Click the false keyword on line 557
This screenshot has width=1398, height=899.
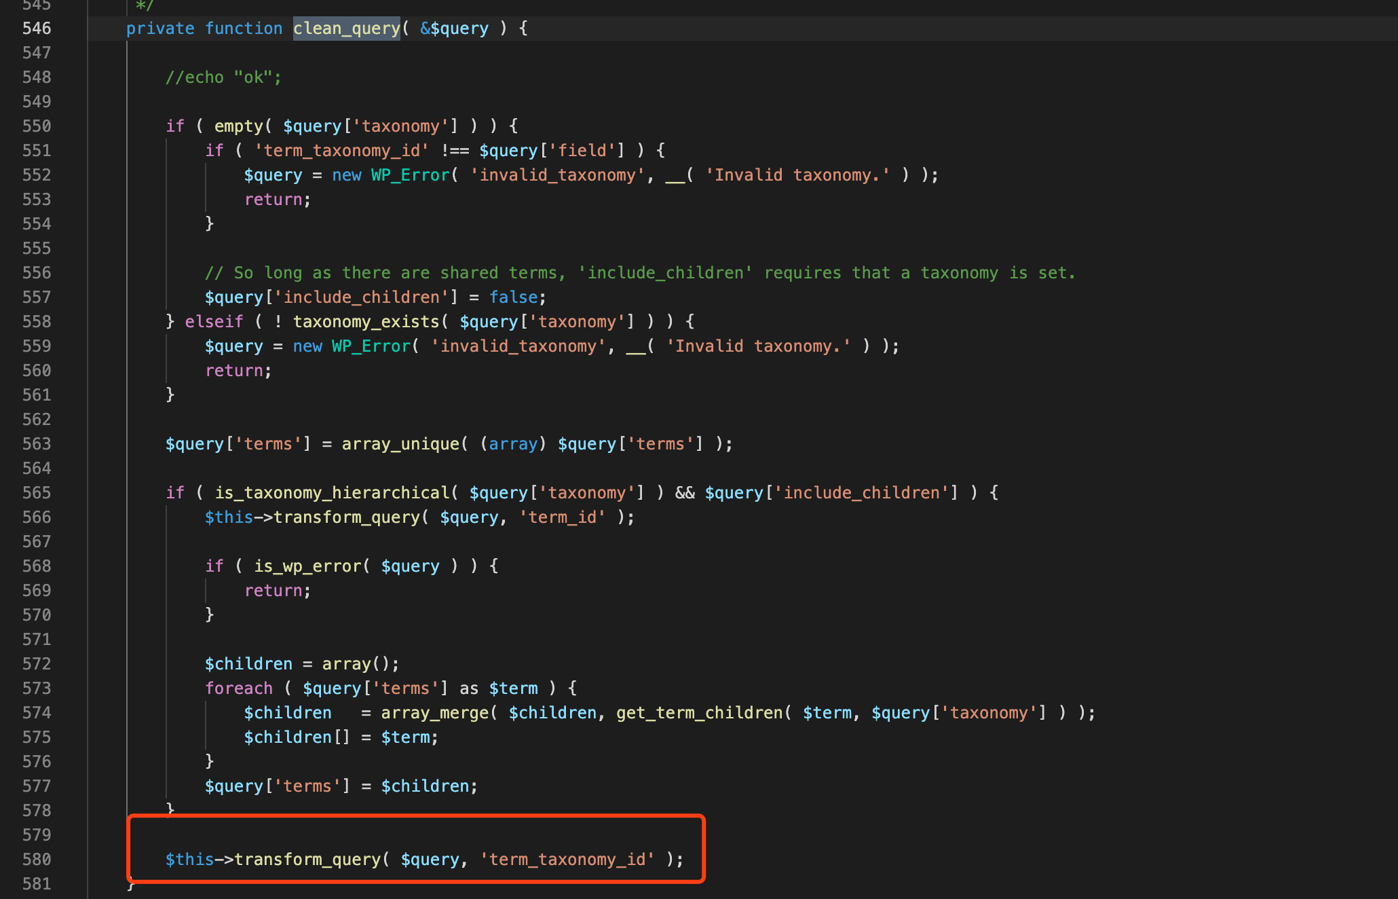pyautogui.click(x=514, y=297)
